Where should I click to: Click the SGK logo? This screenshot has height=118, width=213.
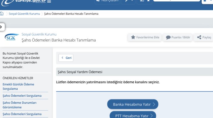click(12, 37)
